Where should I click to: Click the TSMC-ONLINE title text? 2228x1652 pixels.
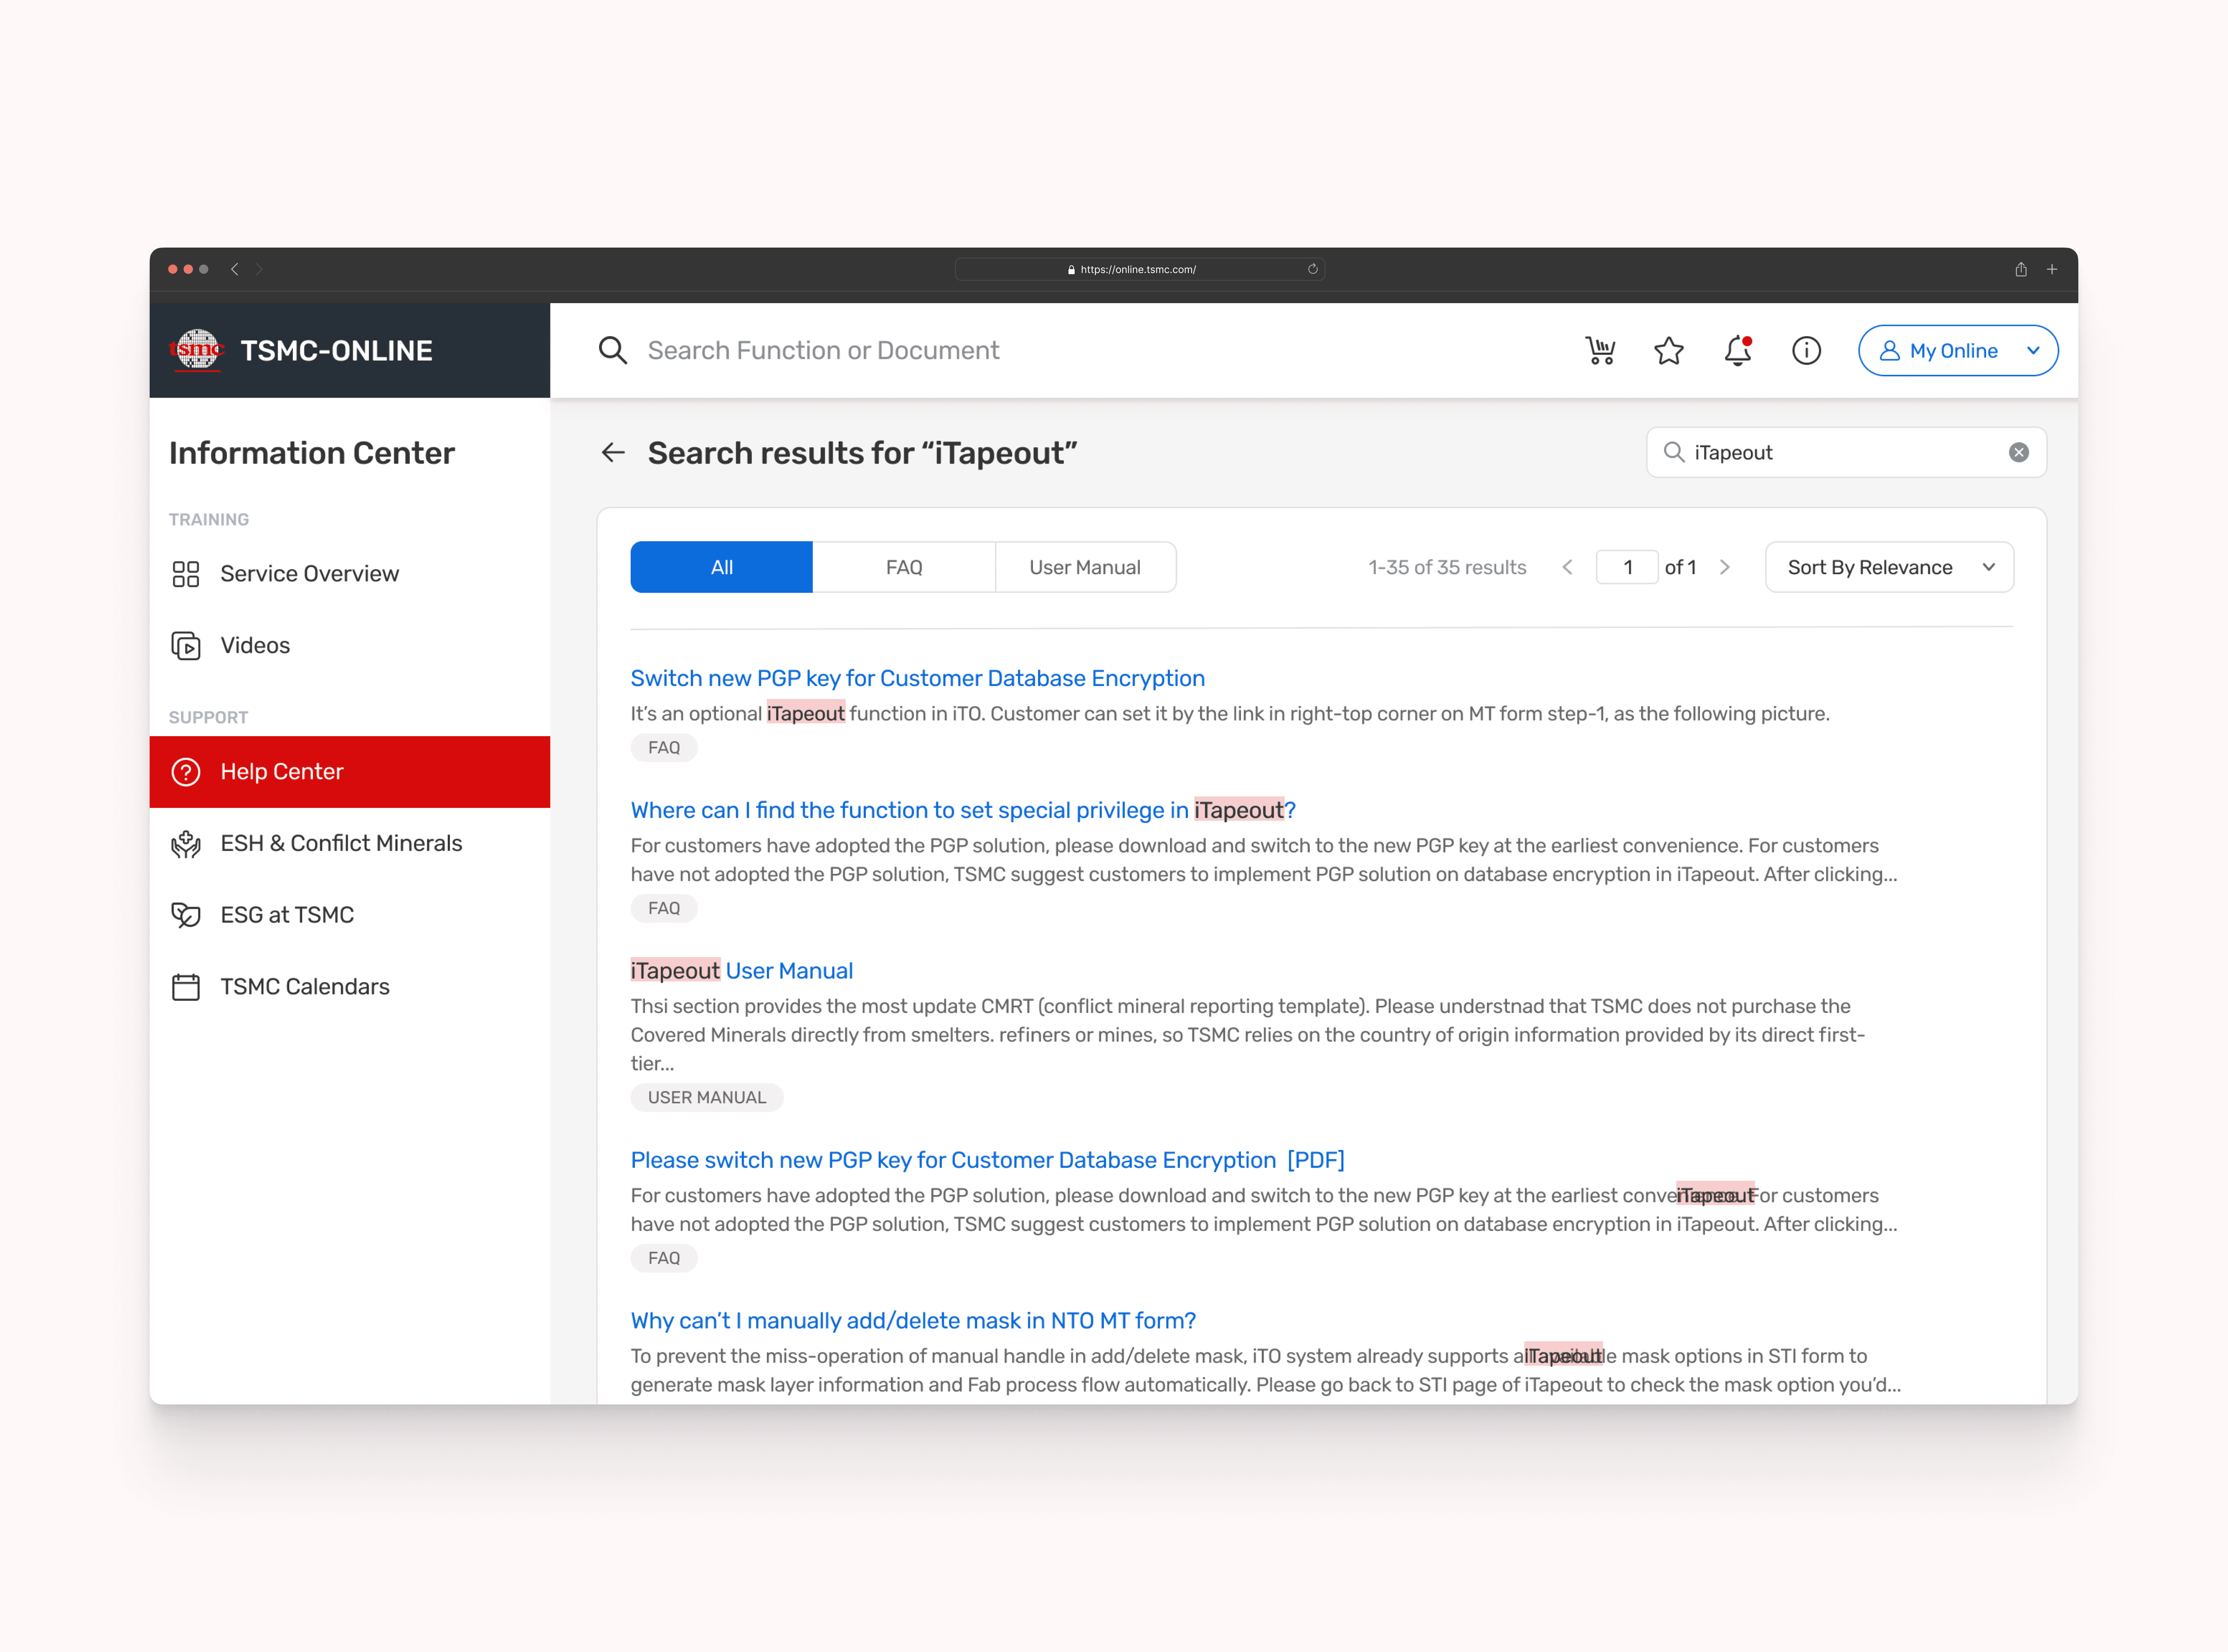coord(337,351)
